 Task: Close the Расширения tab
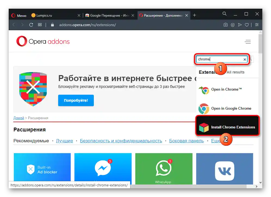point(187,16)
